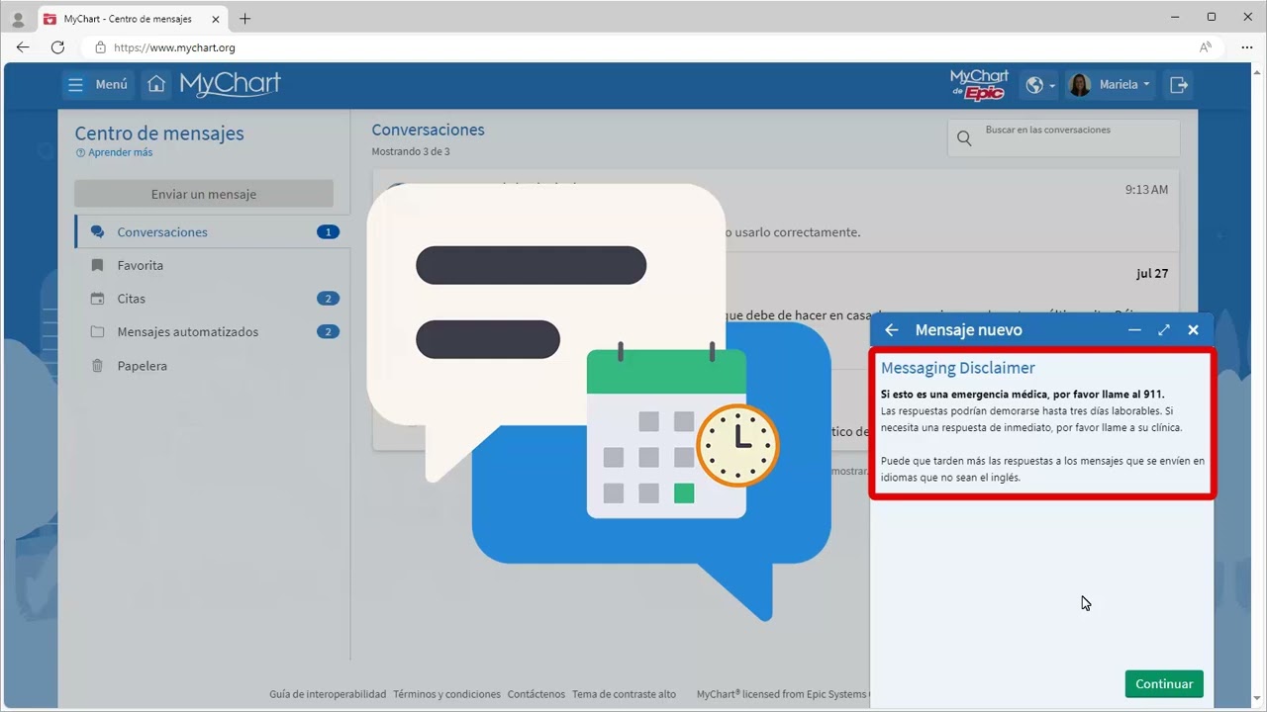Expand the Mariela account menu

[x=1110, y=85]
